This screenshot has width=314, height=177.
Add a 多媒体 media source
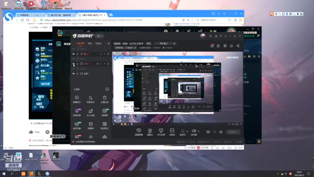[172, 132]
